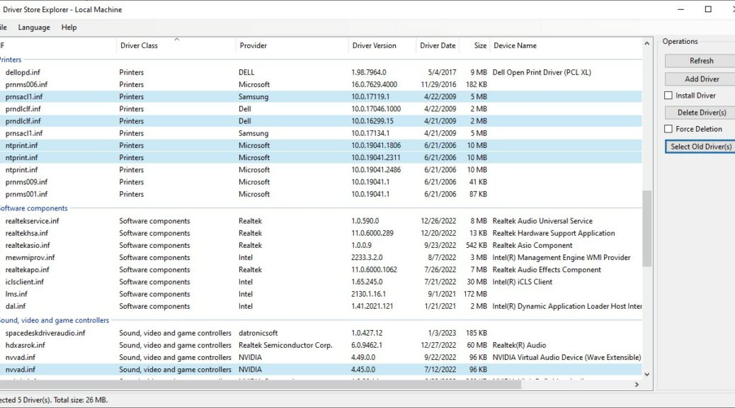Collapse the Software components group header
Viewport: 735px width, 408px height.
coord(33,208)
